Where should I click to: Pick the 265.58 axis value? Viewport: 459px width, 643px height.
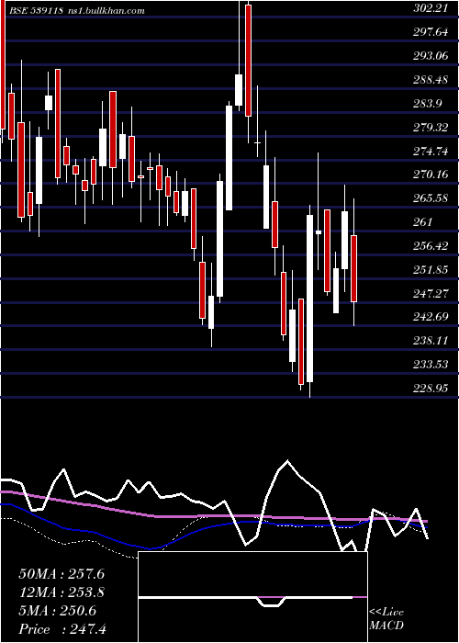tap(430, 198)
